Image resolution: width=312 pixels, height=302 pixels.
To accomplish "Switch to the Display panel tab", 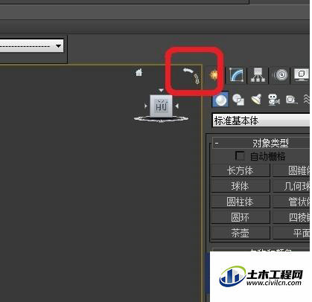I will 302,74.
